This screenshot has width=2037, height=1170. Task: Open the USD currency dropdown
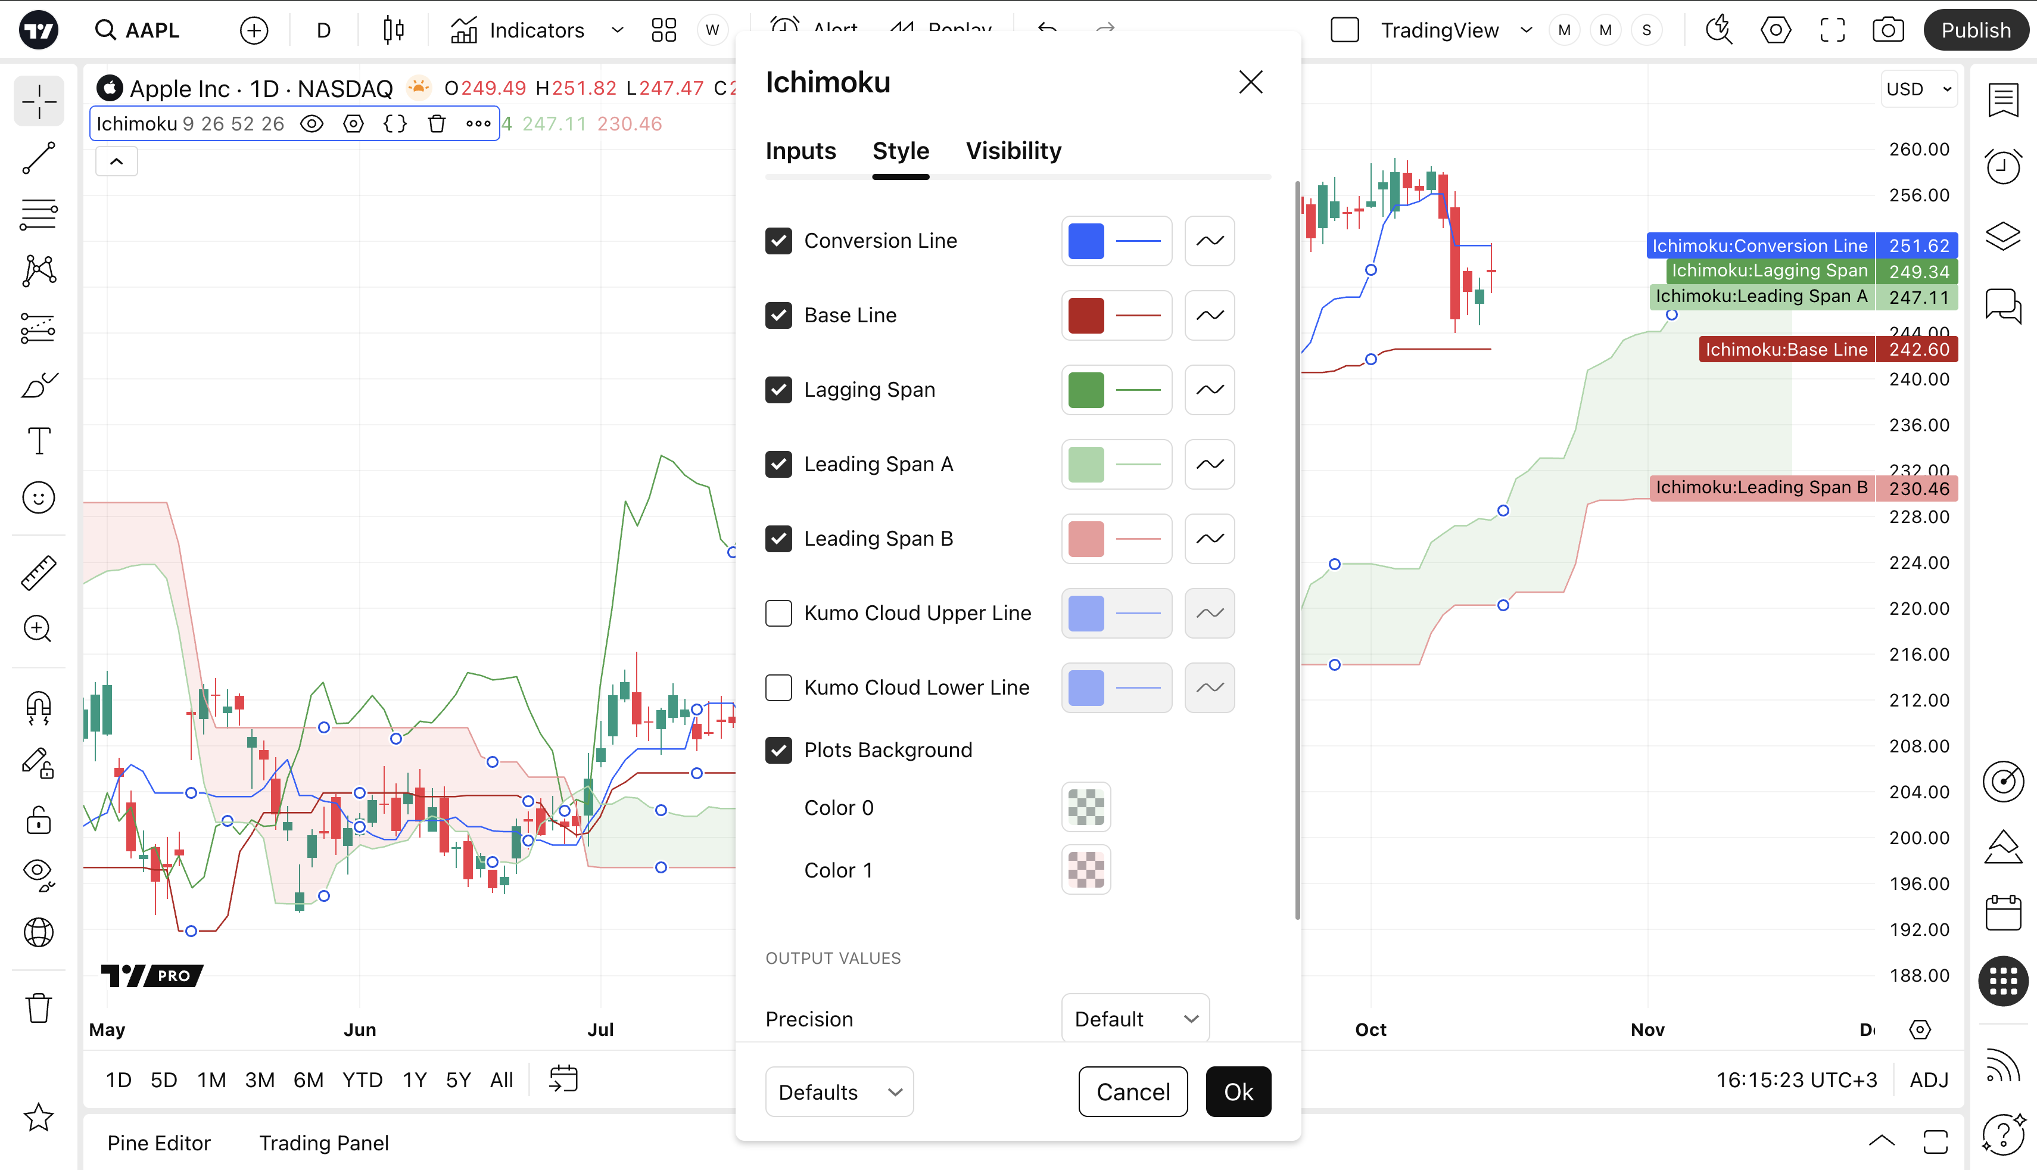1918,89
